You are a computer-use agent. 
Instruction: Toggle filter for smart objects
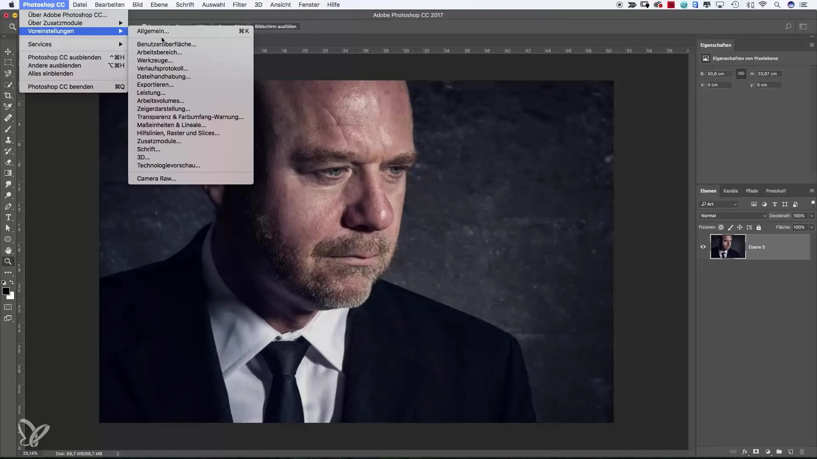(795, 204)
